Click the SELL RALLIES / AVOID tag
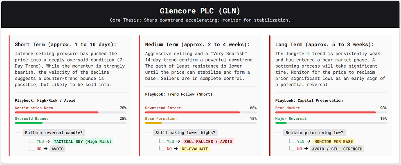The height and width of the screenshot is (165, 401). coord(208,142)
